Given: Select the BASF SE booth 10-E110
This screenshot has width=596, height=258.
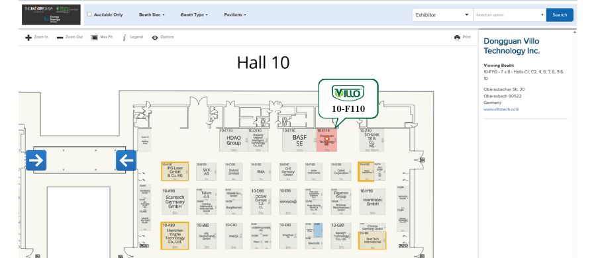Looking at the screenshot, I should (x=299, y=140).
